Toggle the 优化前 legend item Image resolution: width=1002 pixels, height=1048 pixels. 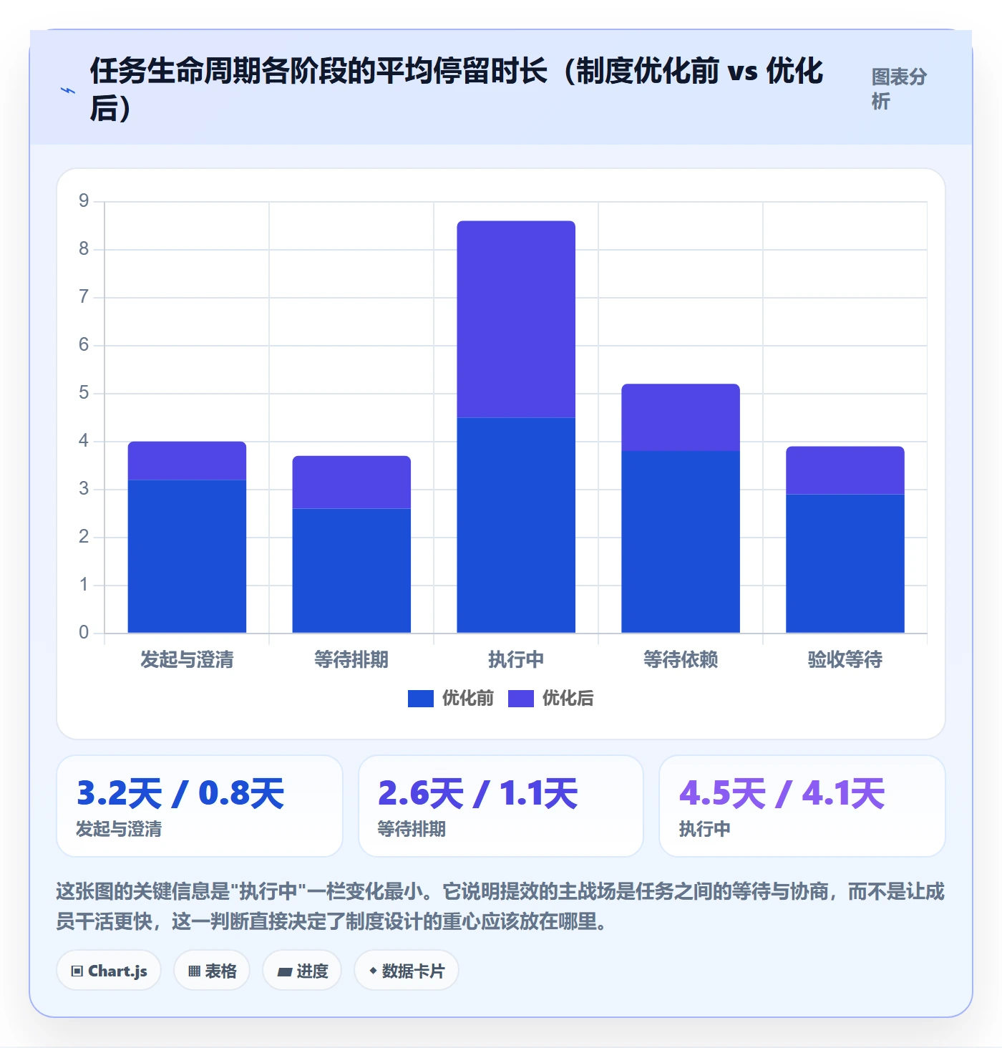451,698
